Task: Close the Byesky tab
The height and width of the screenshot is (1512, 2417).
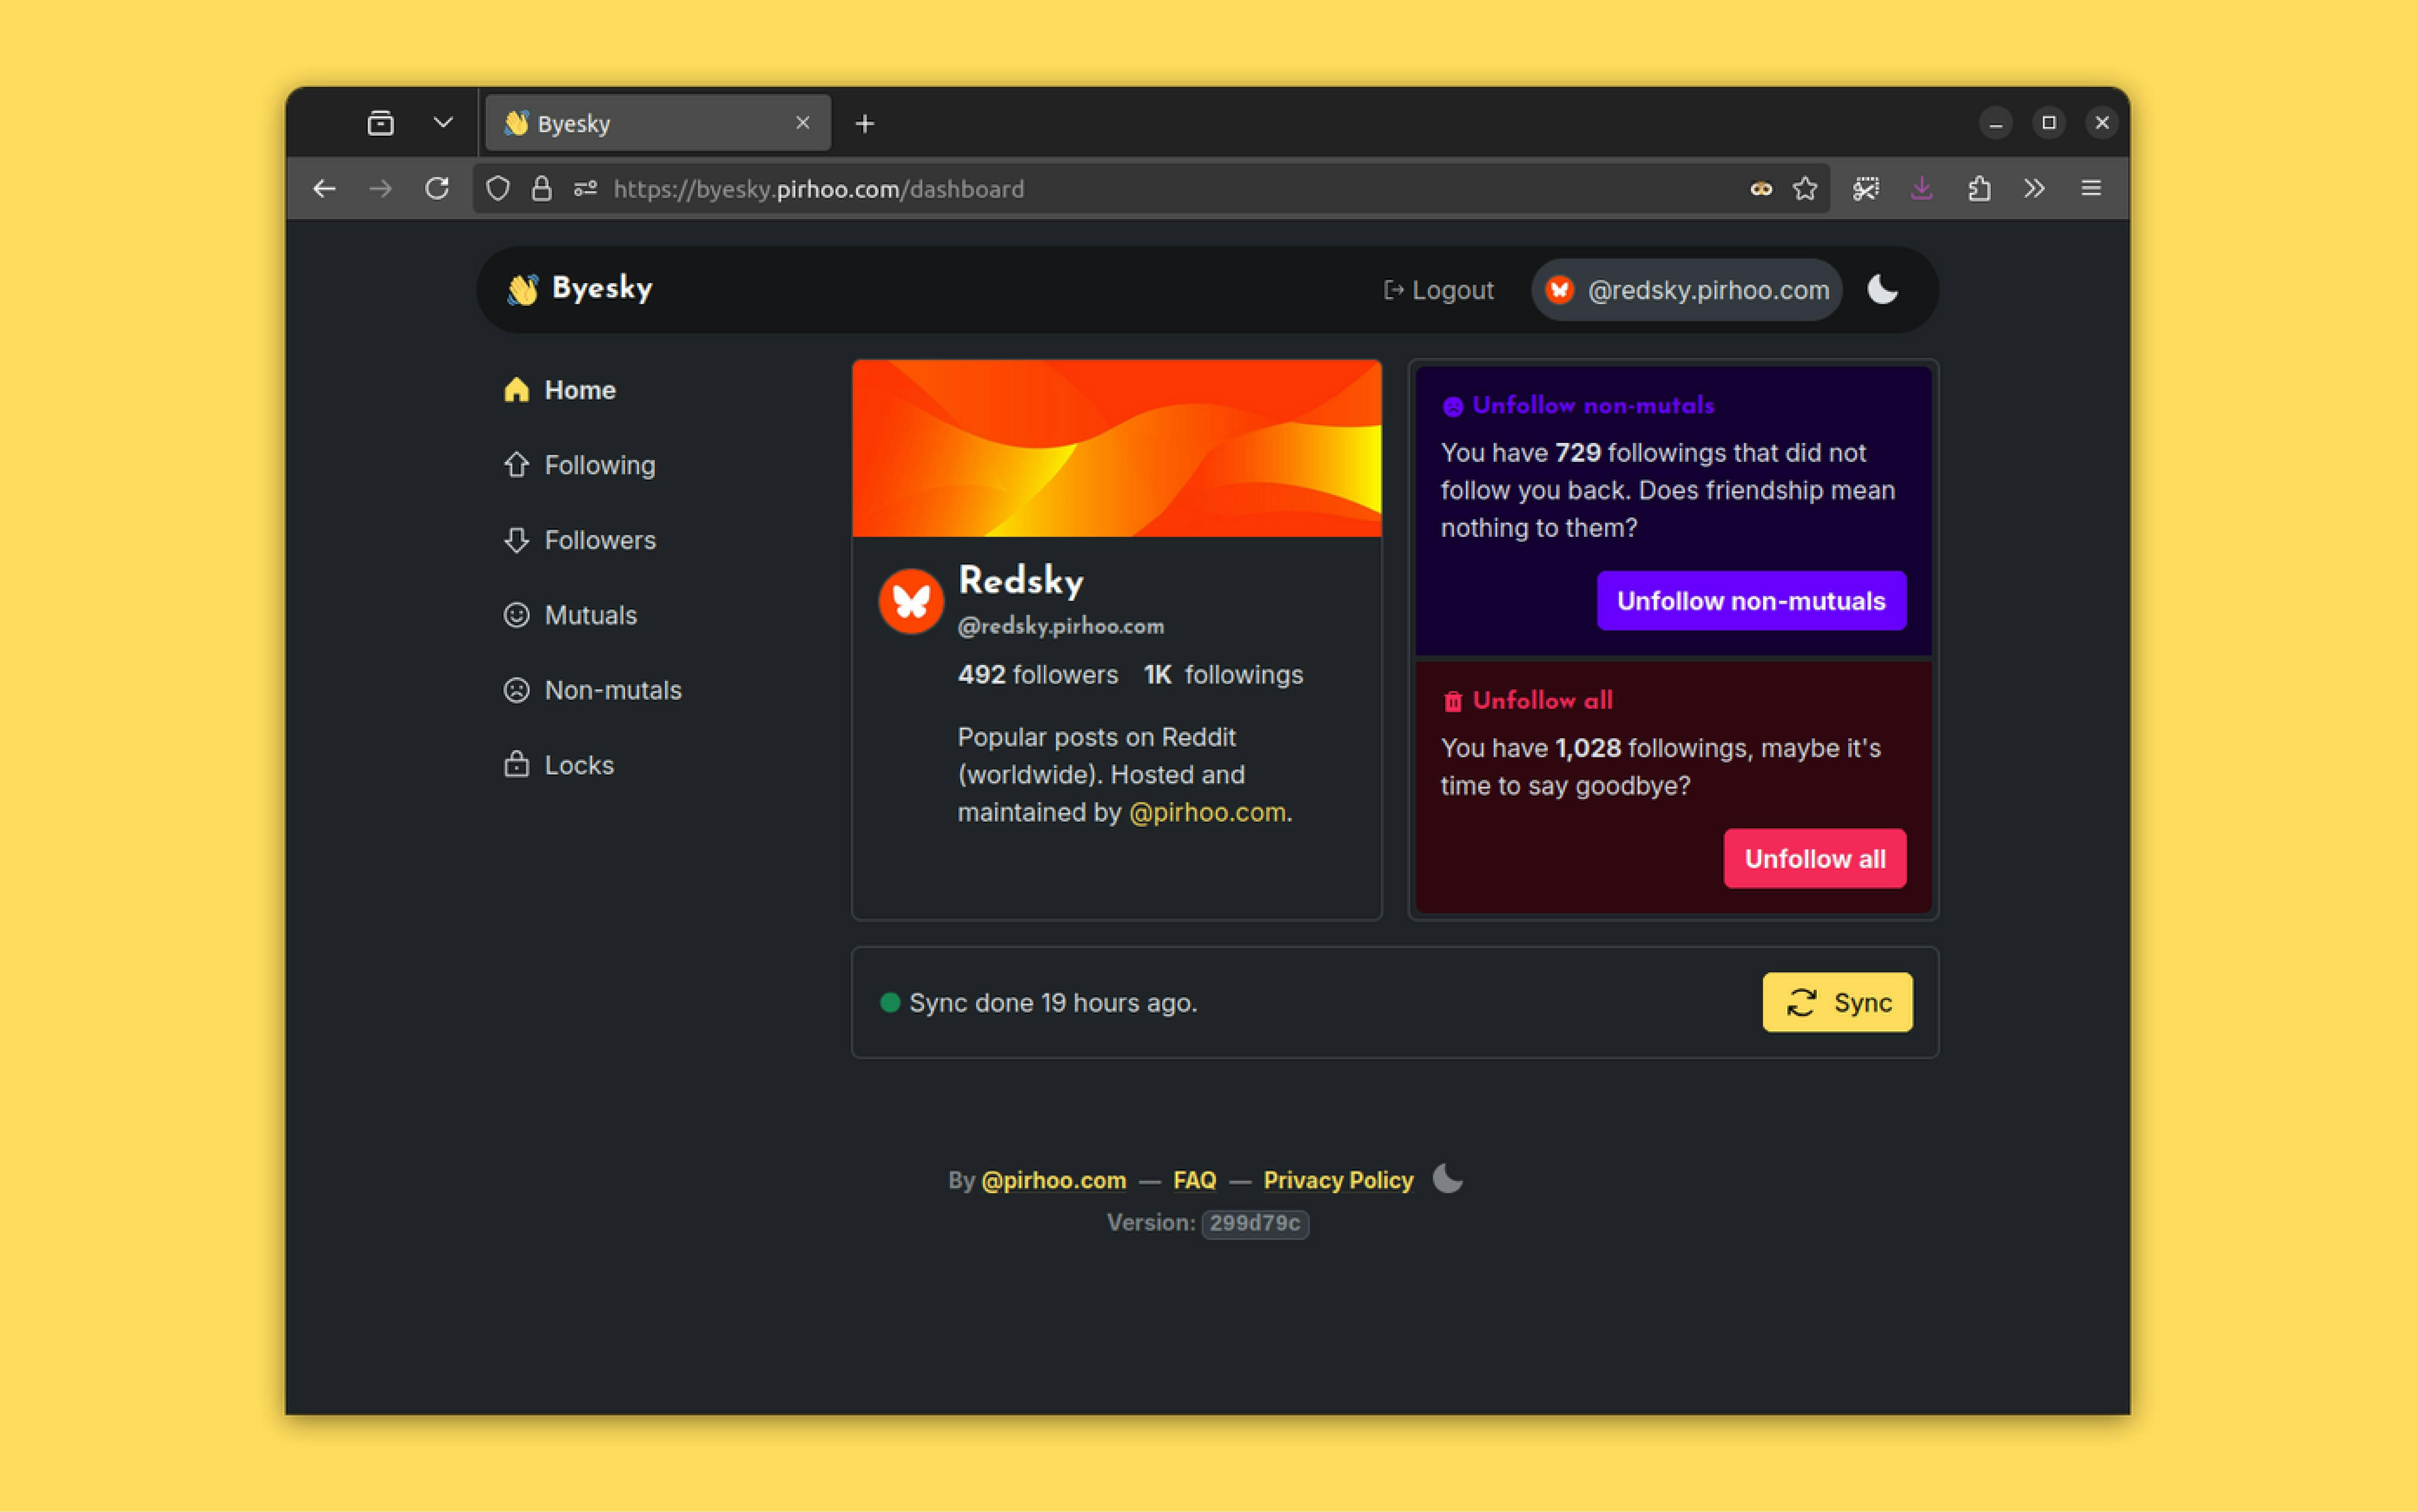Action: [x=803, y=123]
